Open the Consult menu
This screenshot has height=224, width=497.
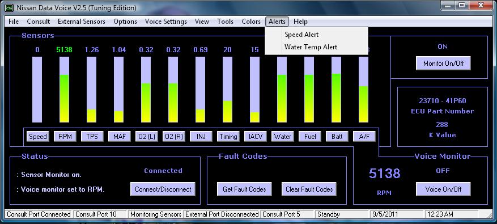pyautogui.click(x=39, y=22)
